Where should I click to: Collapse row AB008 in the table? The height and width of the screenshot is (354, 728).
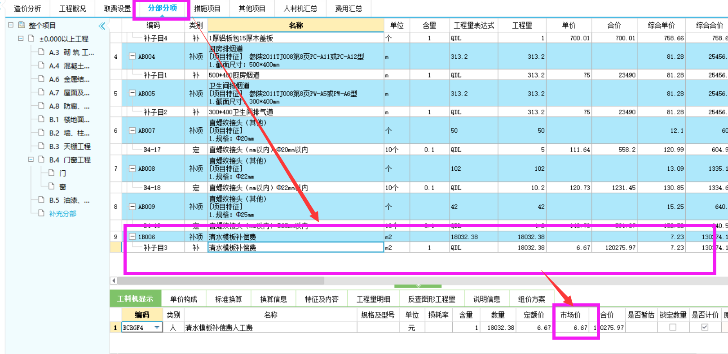pos(132,168)
